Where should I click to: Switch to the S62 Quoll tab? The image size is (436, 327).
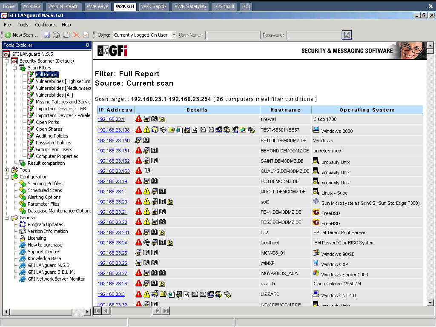tap(224, 7)
